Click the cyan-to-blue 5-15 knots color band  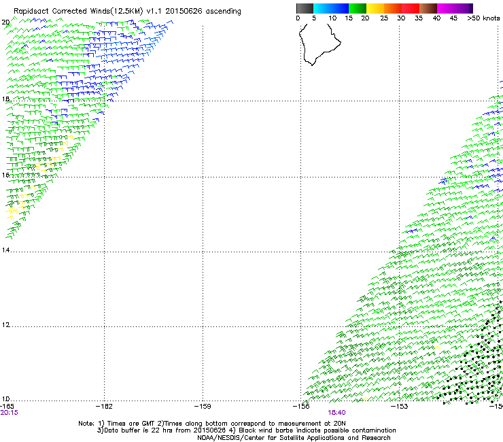pyautogui.click(x=331, y=8)
